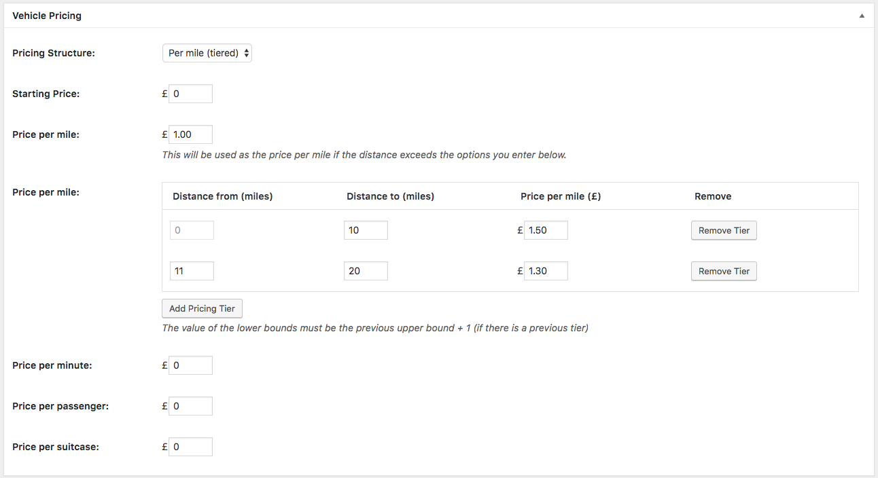This screenshot has width=878, height=478.
Task: Click Add Pricing Tier button
Action: pyautogui.click(x=202, y=308)
